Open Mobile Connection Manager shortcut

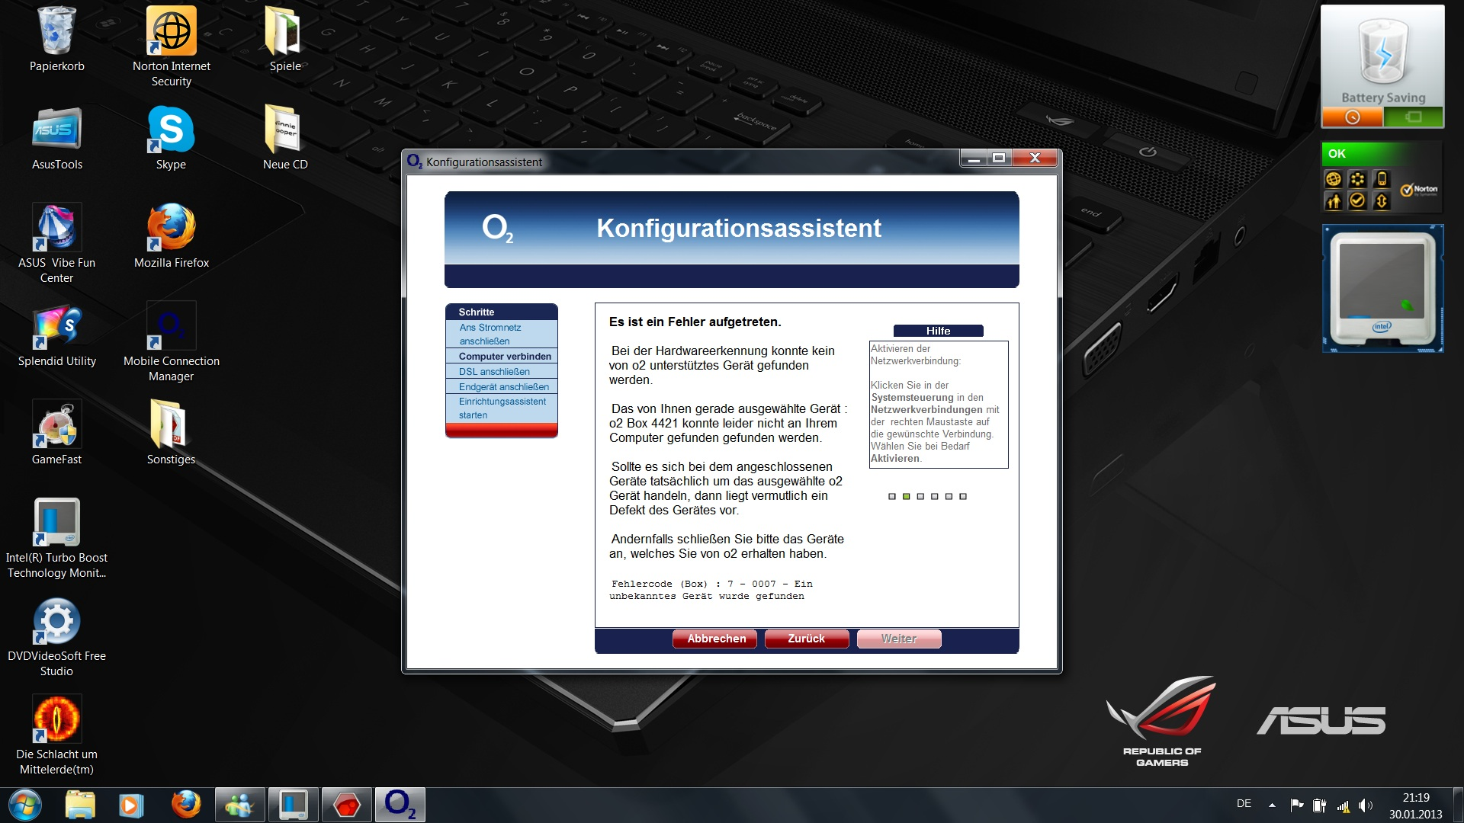tap(172, 343)
